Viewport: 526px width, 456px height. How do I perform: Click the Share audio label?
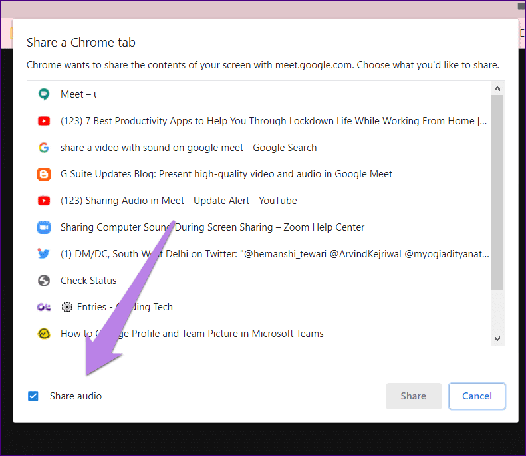click(x=76, y=396)
